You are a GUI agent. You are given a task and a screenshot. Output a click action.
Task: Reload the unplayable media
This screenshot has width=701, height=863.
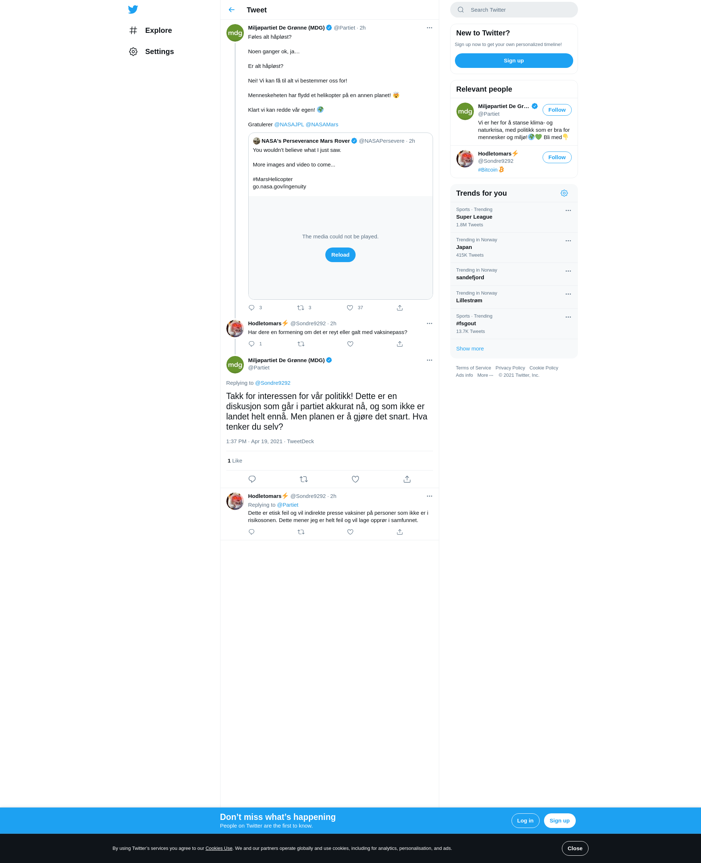pos(340,255)
